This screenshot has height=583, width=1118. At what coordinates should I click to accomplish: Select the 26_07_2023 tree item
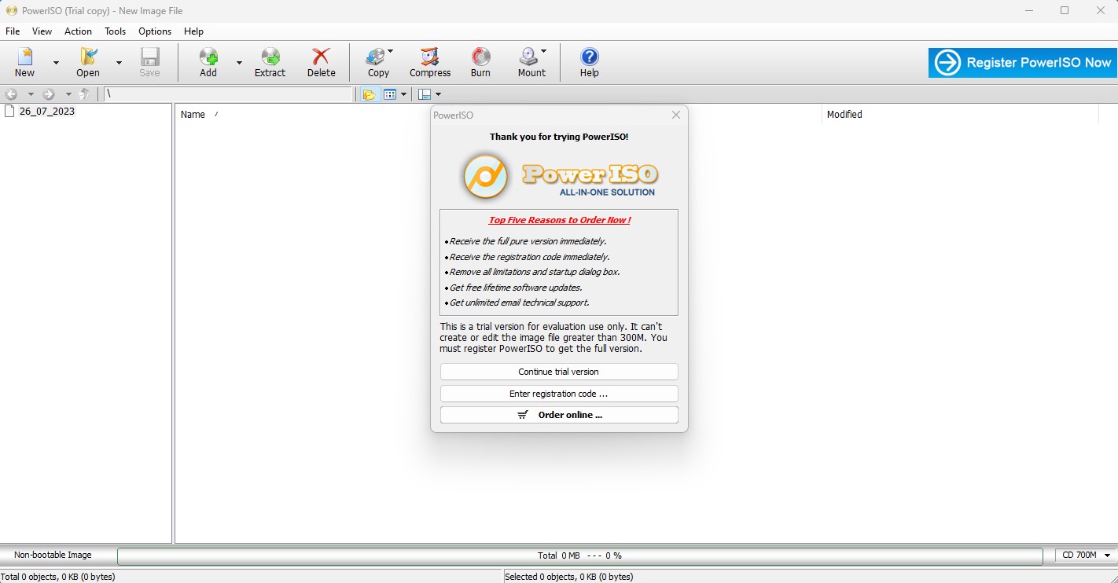(46, 112)
